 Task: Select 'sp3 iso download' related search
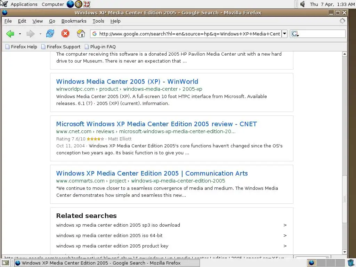(x=118, y=225)
